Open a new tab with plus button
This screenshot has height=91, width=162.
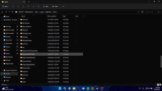click(29, 2)
